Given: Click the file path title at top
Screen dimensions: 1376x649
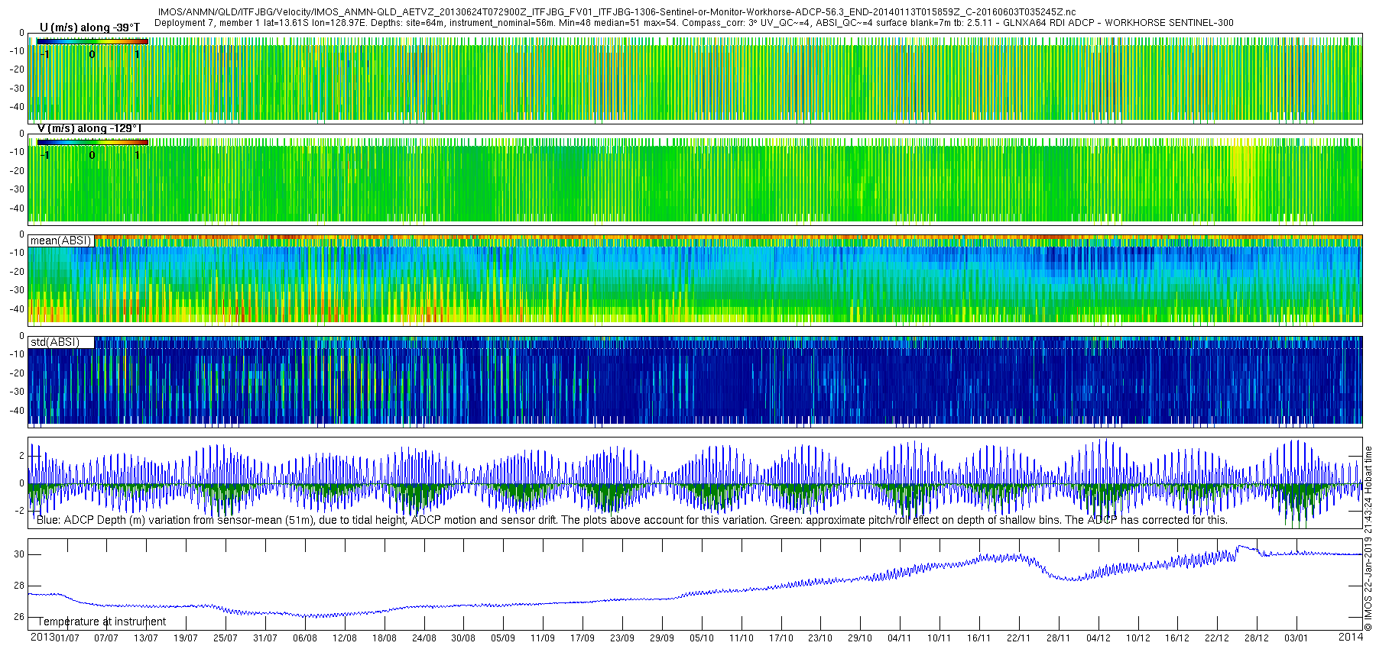Looking at the screenshot, I should point(616,12).
